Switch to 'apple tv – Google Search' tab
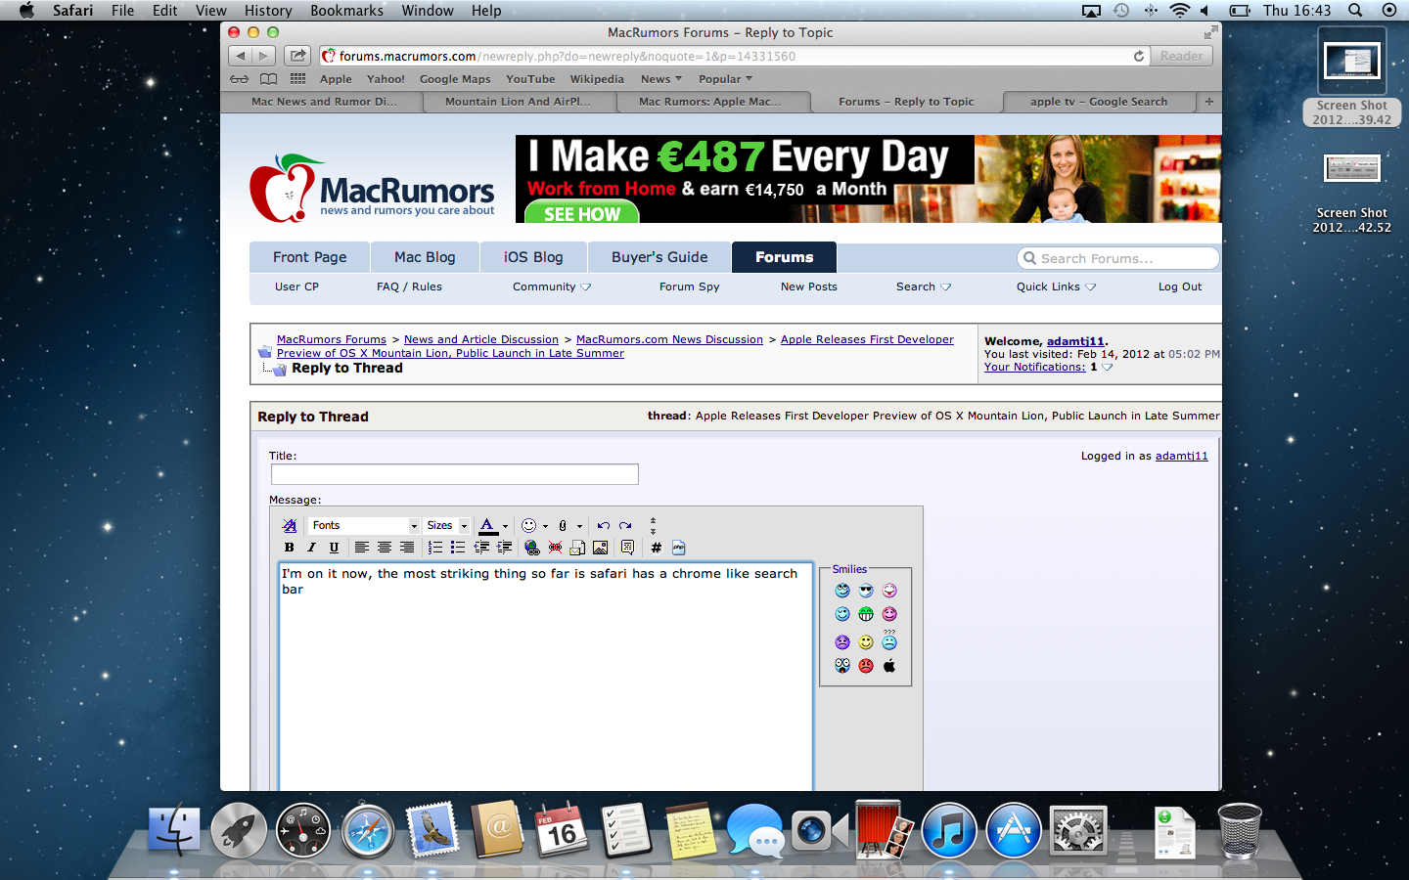 pyautogui.click(x=1099, y=102)
